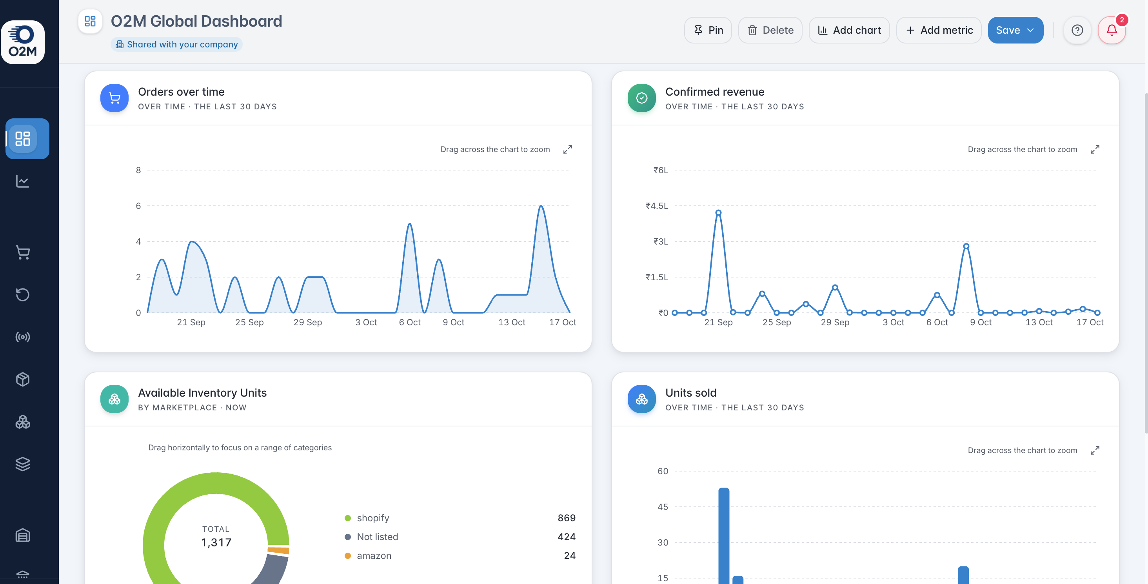
Task: Click the Not listed value 424
Action: pos(567,537)
